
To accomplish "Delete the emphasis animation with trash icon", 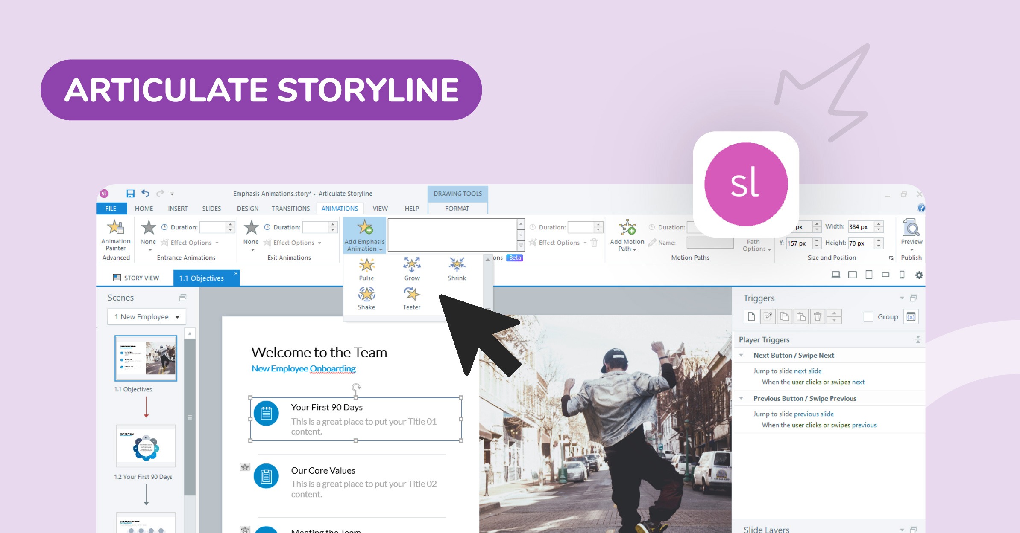I will coord(594,243).
